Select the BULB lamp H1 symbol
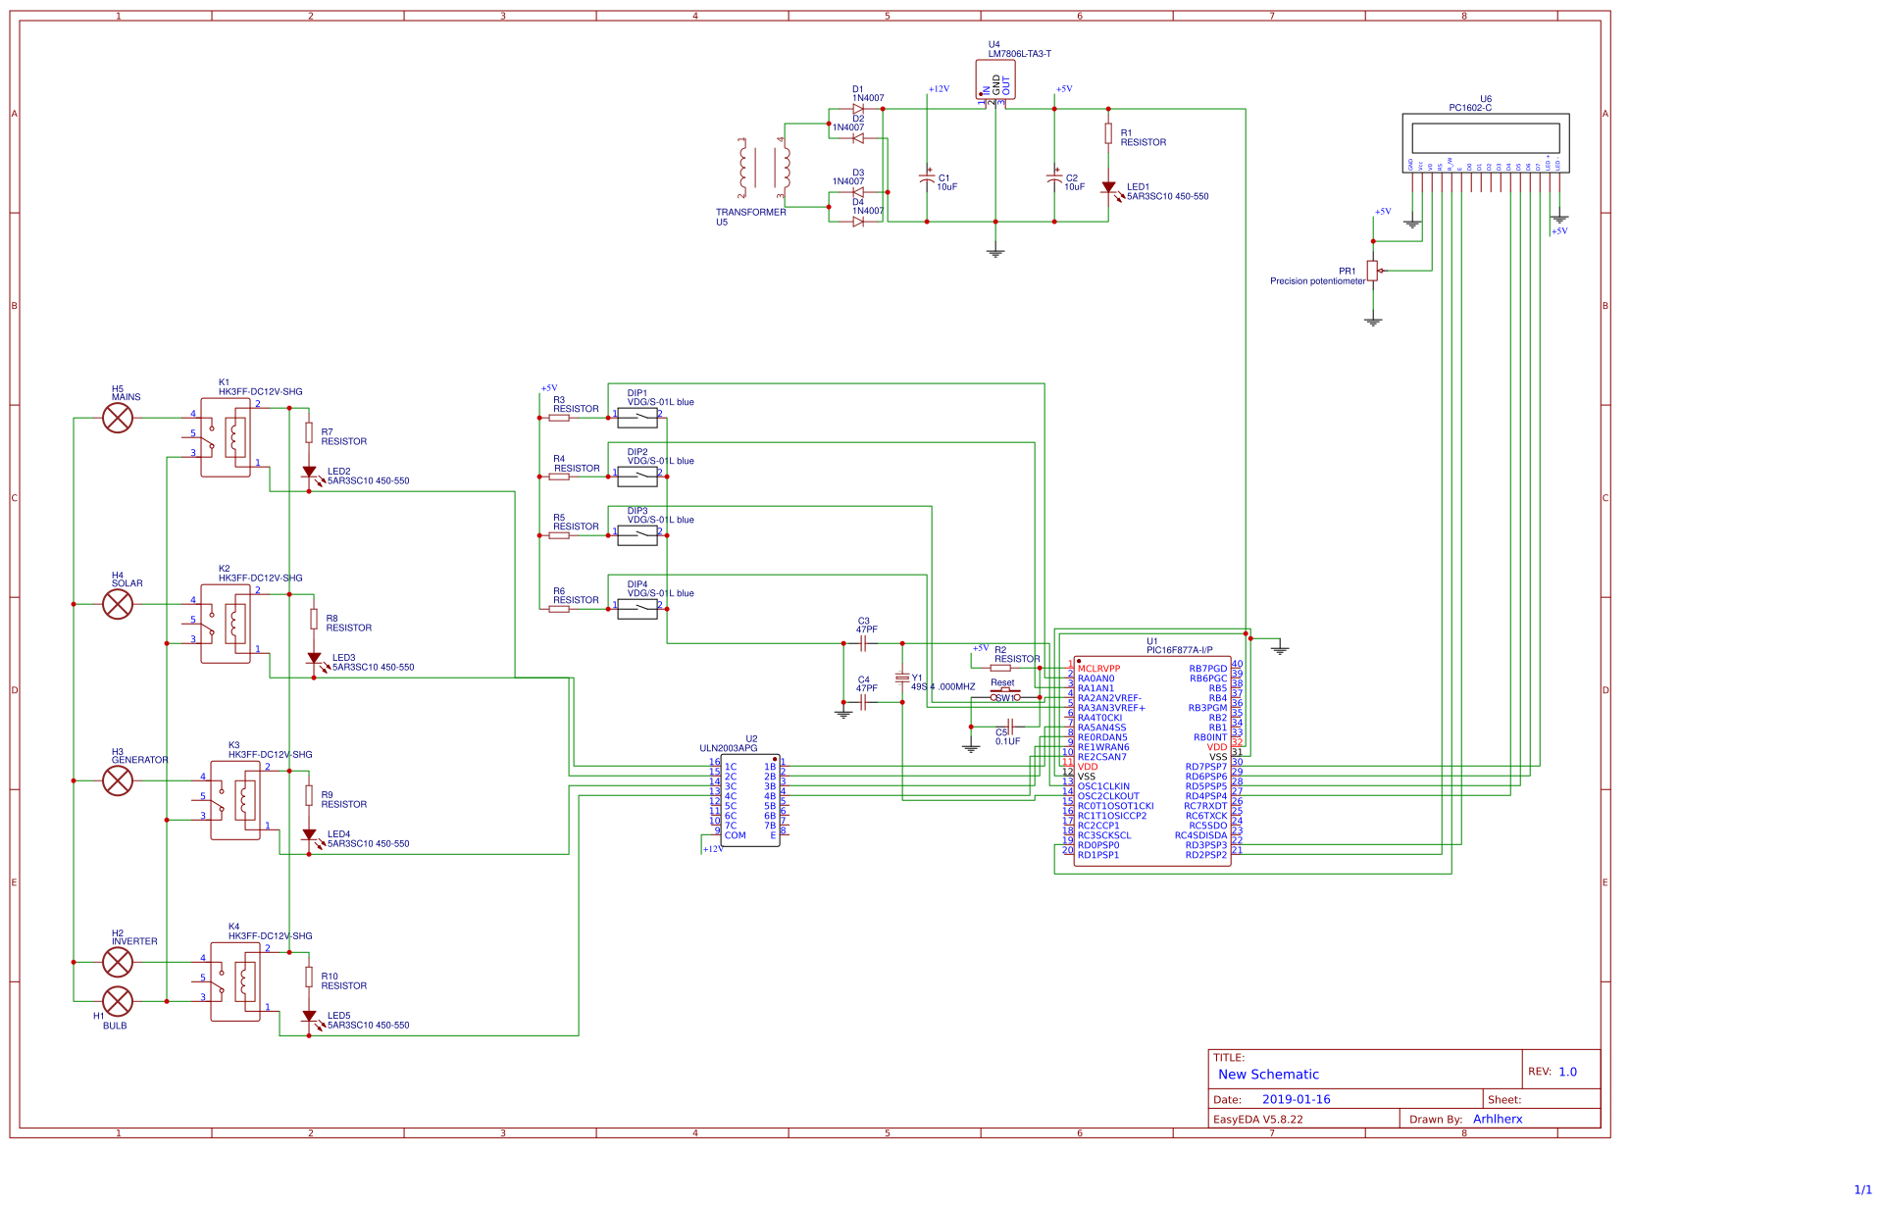The height and width of the screenshot is (1206, 1884). click(118, 1003)
